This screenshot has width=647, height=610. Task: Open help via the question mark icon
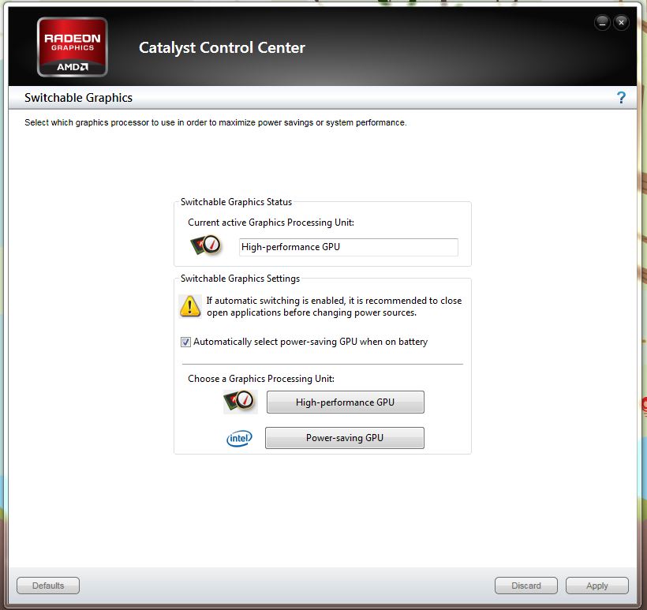(x=621, y=98)
